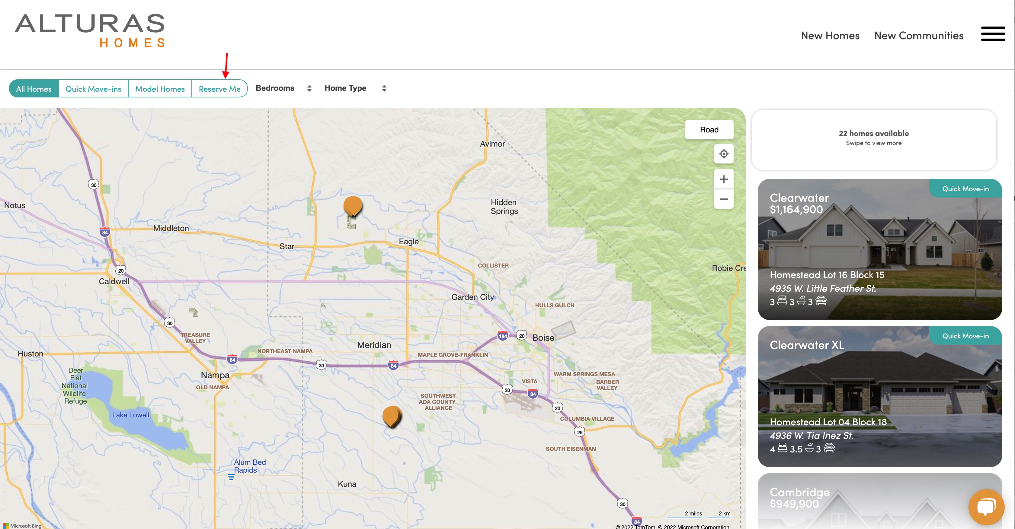Viewport: 1015px width, 529px height.
Task: Click the Meridian label on the map
Action: (x=374, y=345)
